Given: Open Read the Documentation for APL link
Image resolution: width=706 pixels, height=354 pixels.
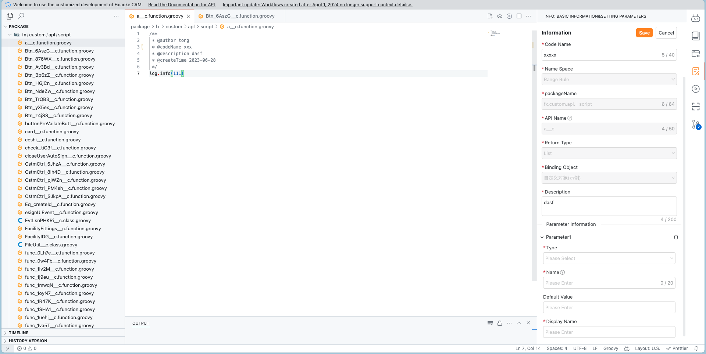Looking at the screenshot, I should click(x=182, y=5).
